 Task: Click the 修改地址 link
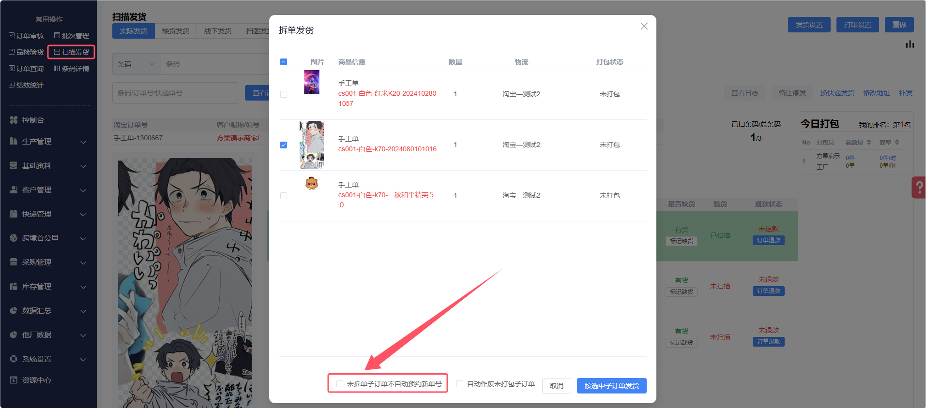(x=877, y=93)
